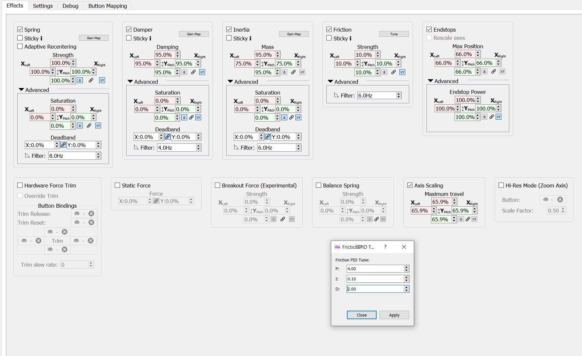Click the Friction Filter 6.0Hz spin arrows
The width and height of the screenshot is (582, 356).
click(398, 95)
